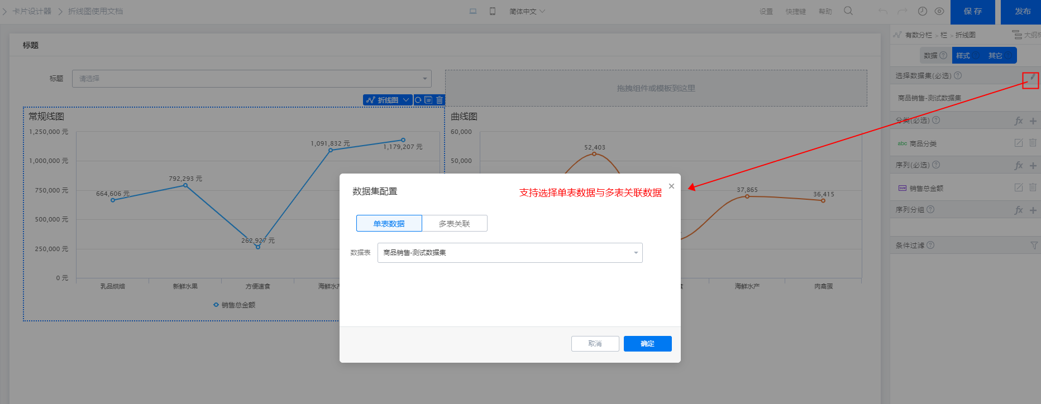Viewport: 1041px width, 404px height.
Task: Click help icon beside 分类(必选)
Action: pyautogui.click(x=936, y=120)
